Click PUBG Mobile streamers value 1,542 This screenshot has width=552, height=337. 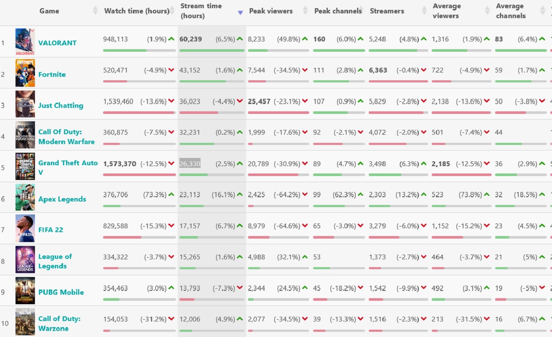378,288
